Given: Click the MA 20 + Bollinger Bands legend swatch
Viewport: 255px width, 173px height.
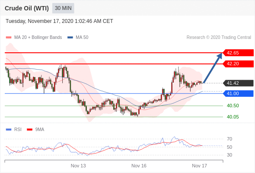Looking at the screenshot, I should (x=9, y=38).
